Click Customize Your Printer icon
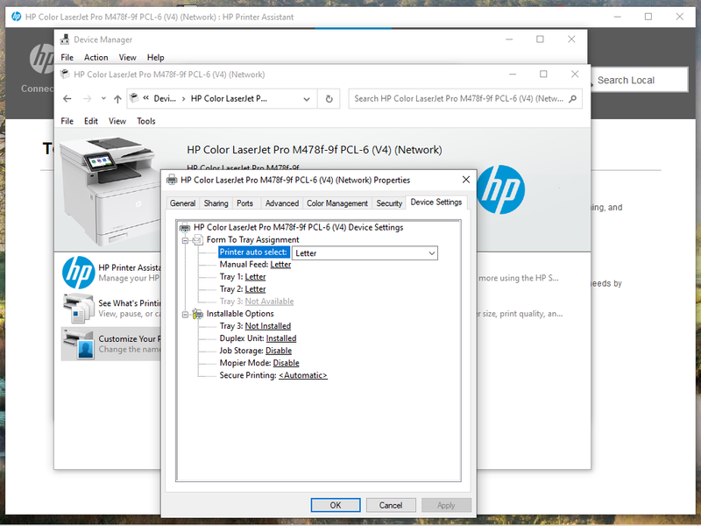701x526 pixels. [79, 345]
